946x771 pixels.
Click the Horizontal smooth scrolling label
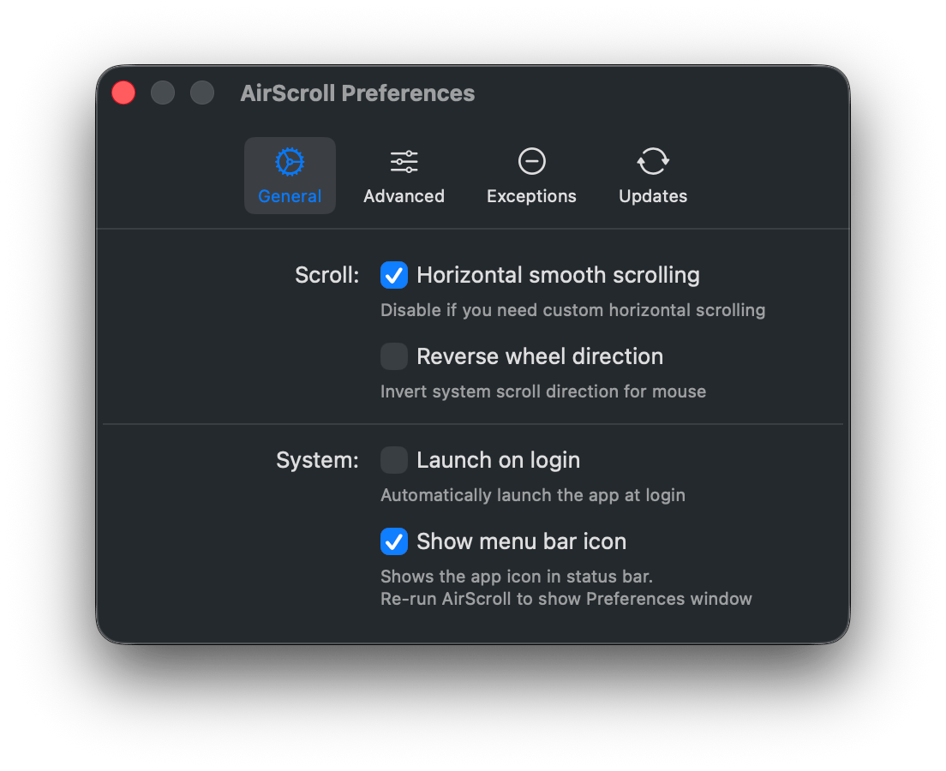[558, 275]
